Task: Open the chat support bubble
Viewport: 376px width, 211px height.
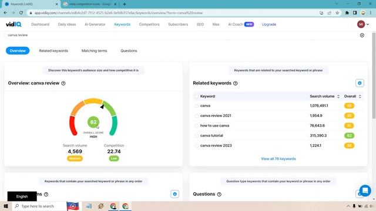Action: coord(365,190)
